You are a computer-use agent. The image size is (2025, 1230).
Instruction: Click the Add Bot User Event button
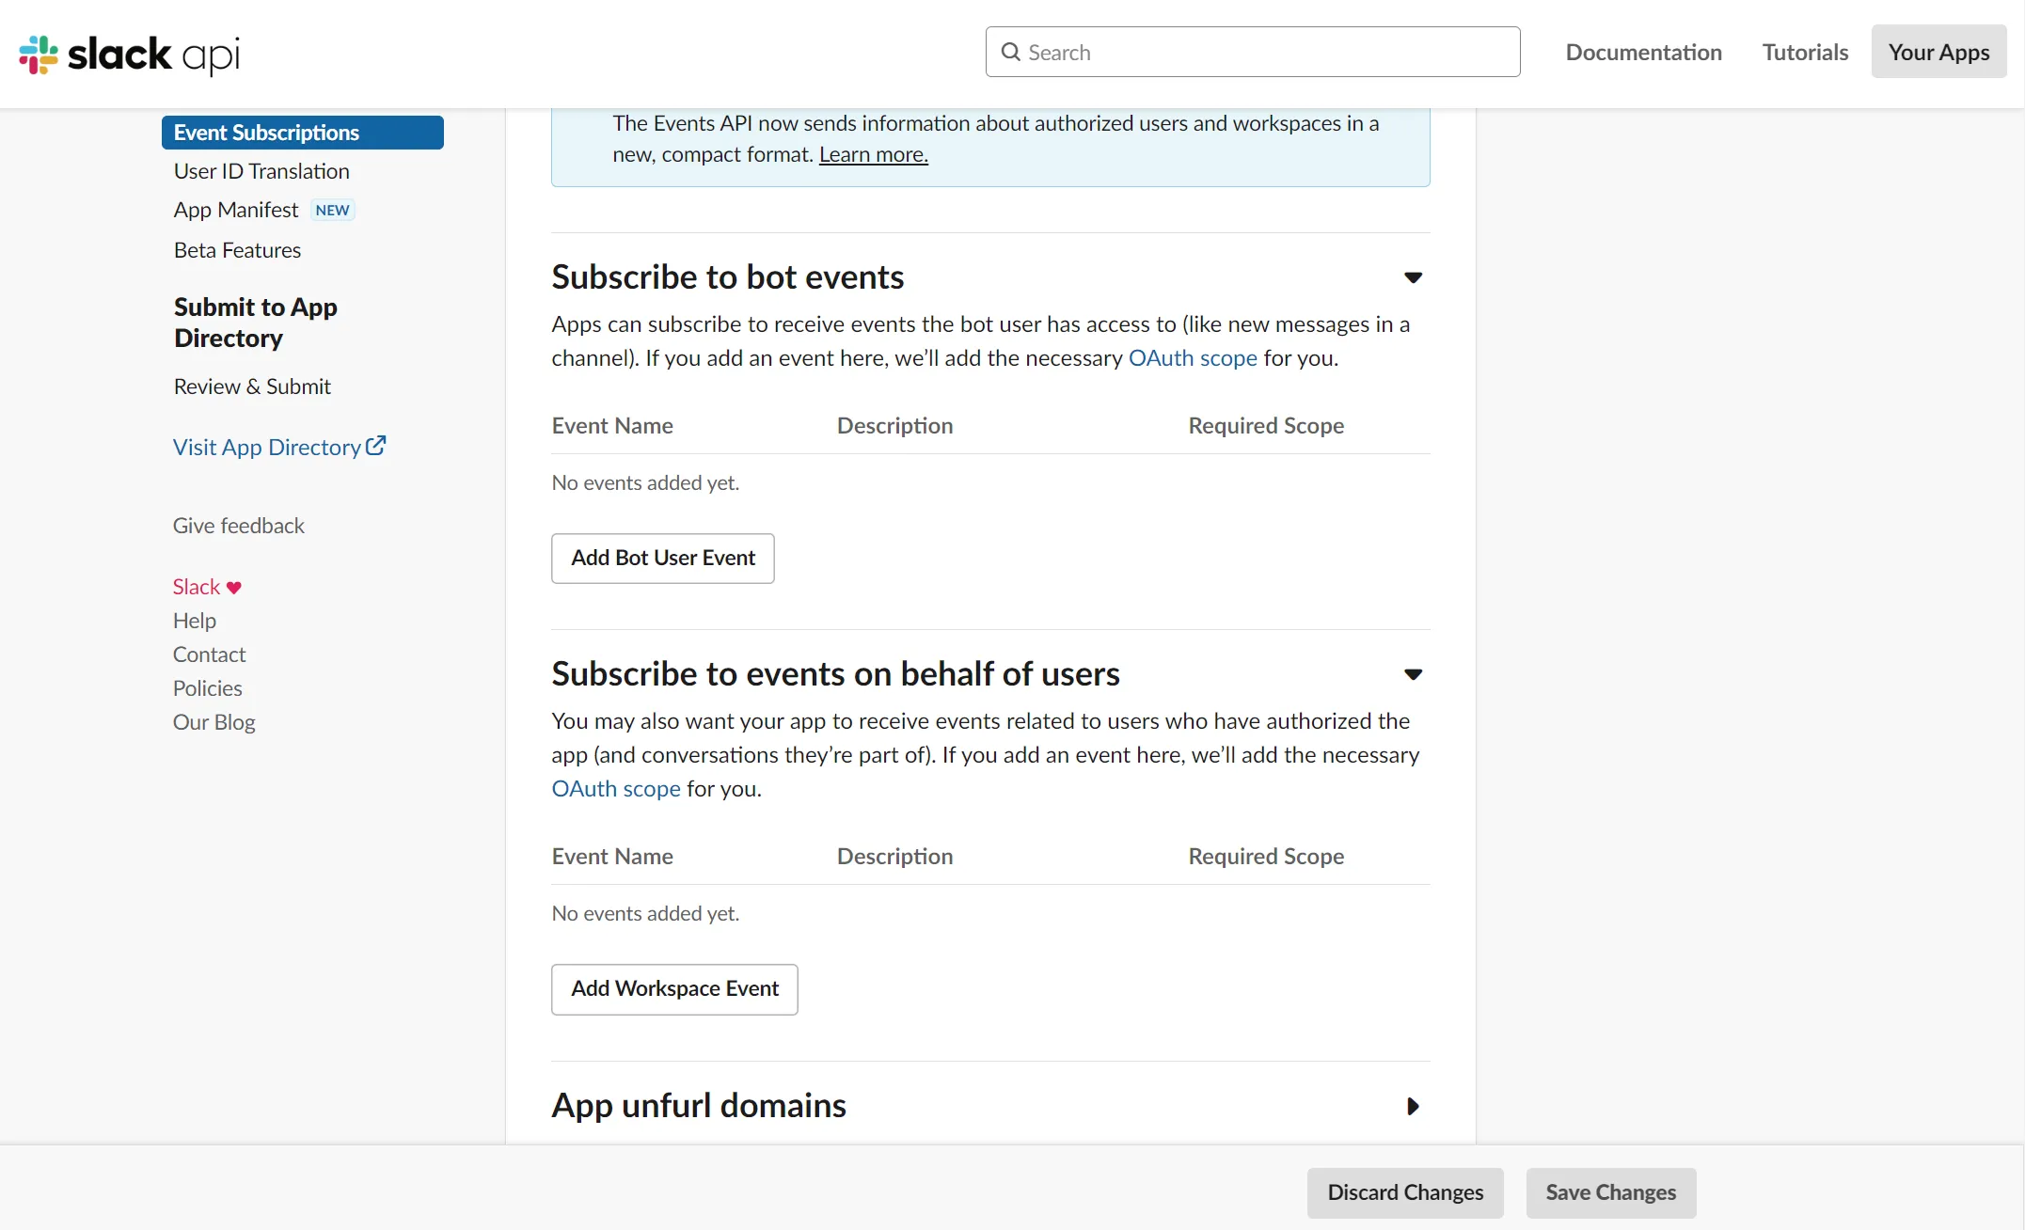(663, 559)
